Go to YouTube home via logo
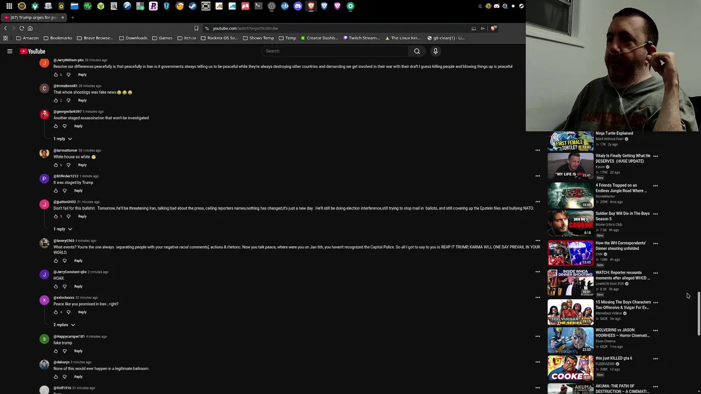The height and width of the screenshot is (394, 701). click(33, 51)
